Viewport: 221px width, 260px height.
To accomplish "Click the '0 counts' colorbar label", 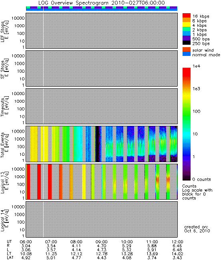I will coord(201,179).
